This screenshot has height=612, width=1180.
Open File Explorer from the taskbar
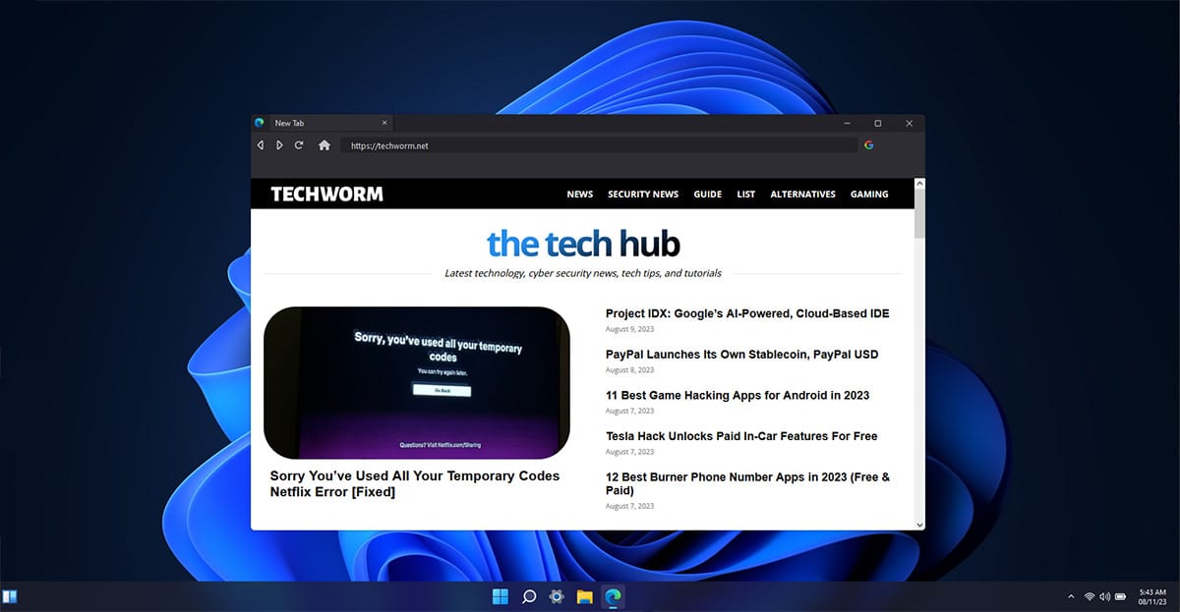click(x=584, y=596)
